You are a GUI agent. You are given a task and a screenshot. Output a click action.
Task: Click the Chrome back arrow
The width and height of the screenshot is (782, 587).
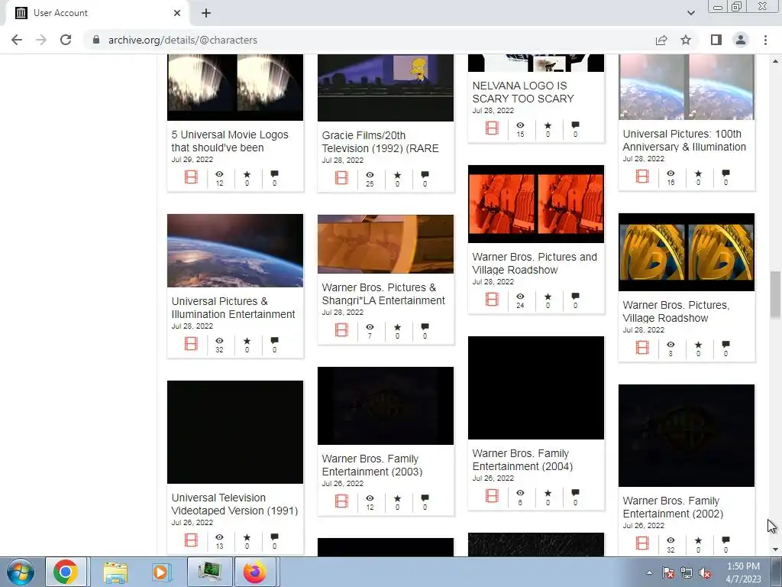pos(17,40)
